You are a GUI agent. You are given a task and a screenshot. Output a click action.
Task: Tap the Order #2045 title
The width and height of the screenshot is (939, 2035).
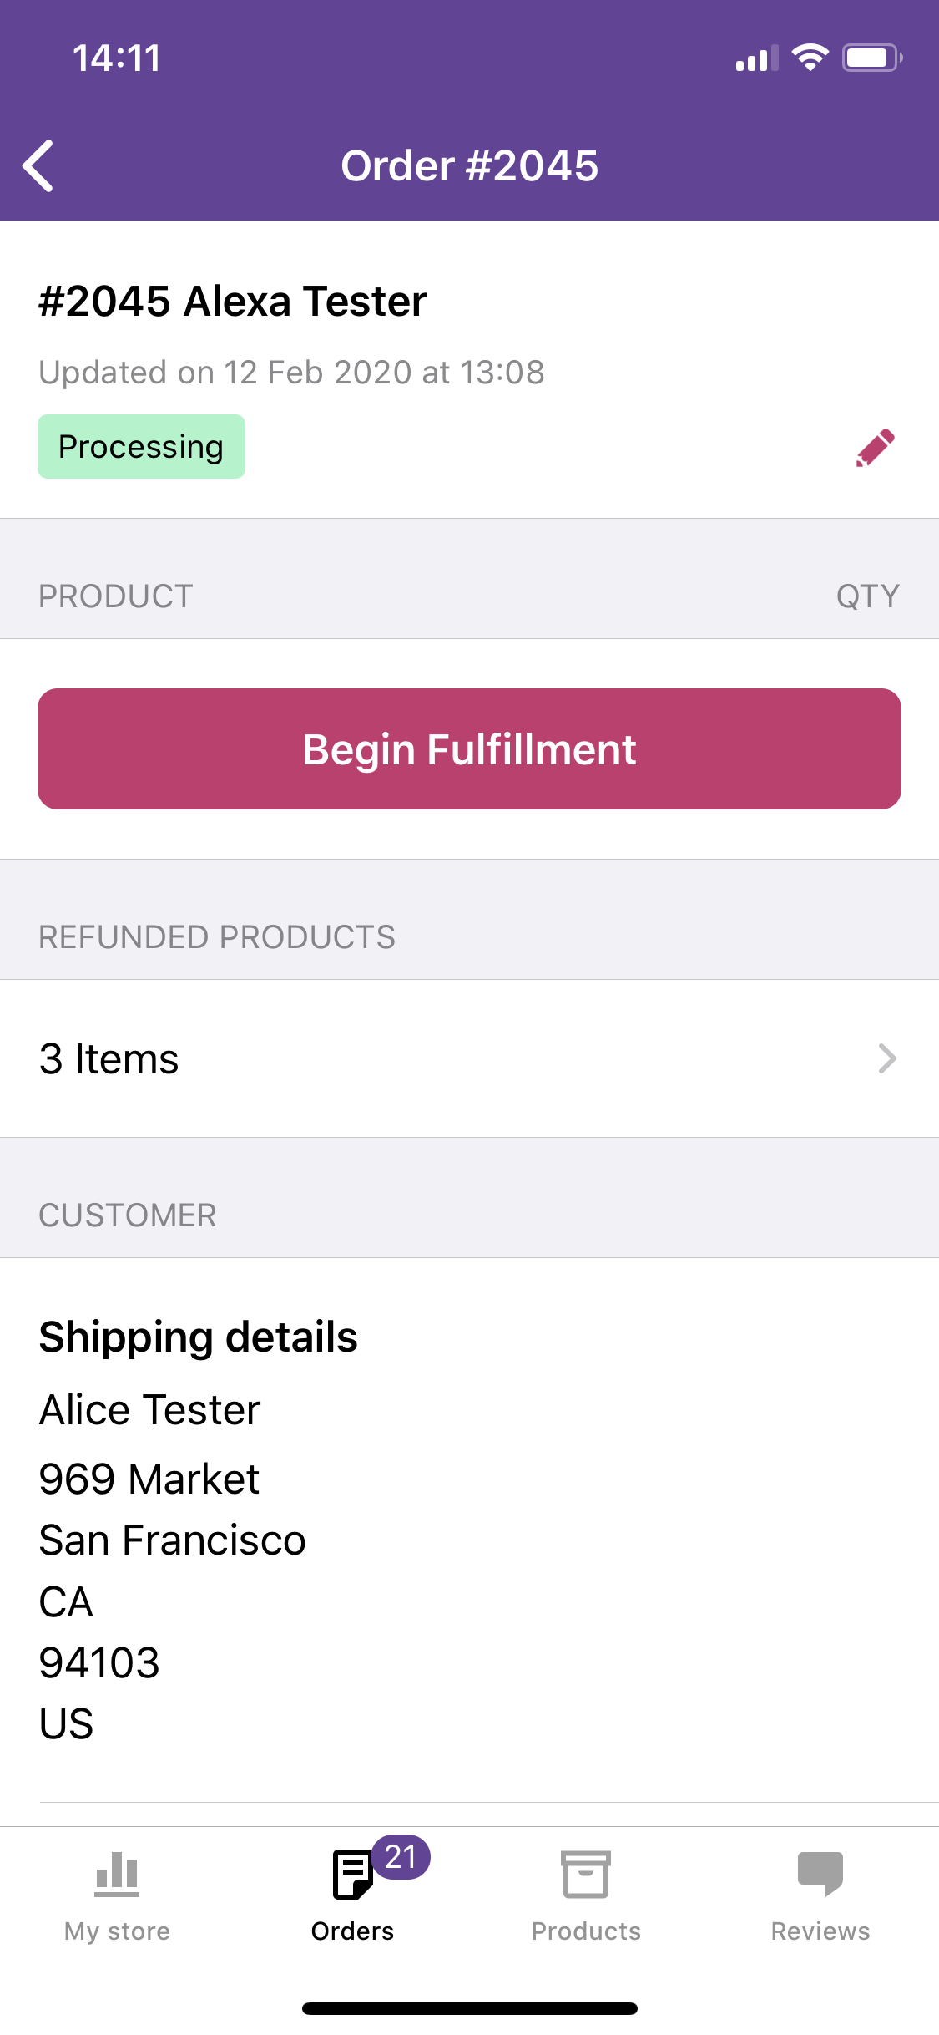coord(469,165)
